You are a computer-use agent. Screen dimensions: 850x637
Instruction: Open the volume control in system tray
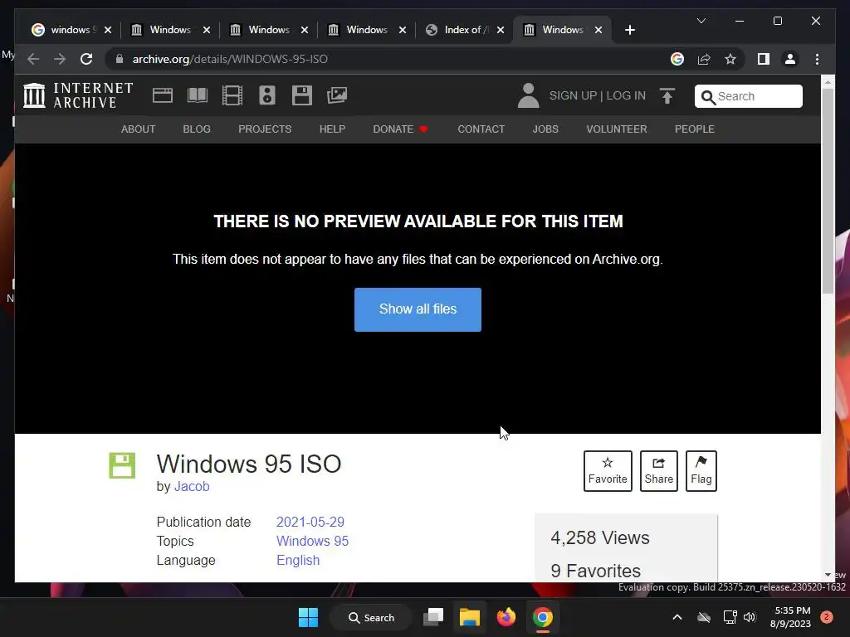[x=750, y=617]
